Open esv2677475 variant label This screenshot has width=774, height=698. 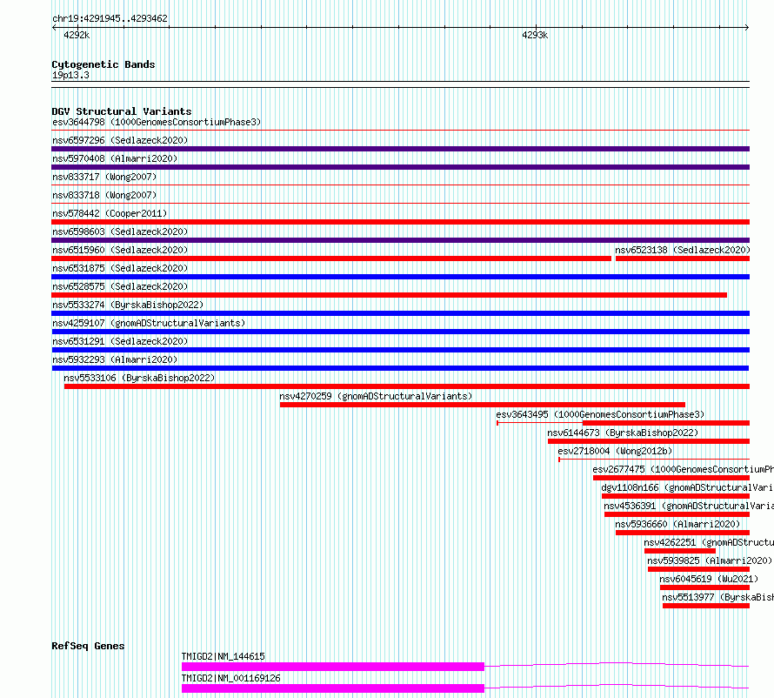[x=684, y=469]
